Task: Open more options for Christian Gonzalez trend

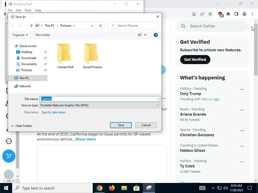Action: point(242,131)
